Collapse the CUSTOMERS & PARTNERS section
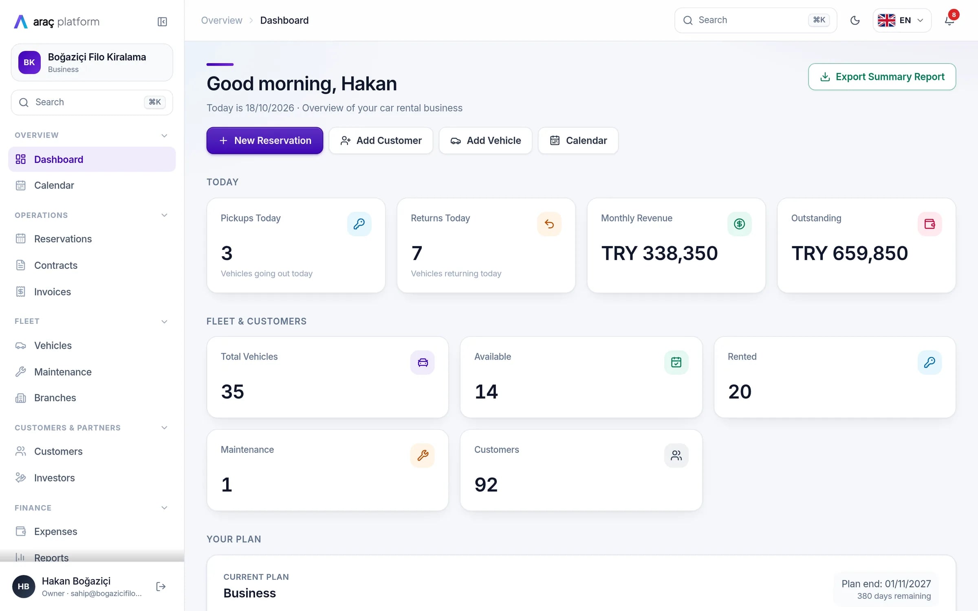 tap(92, 428)
